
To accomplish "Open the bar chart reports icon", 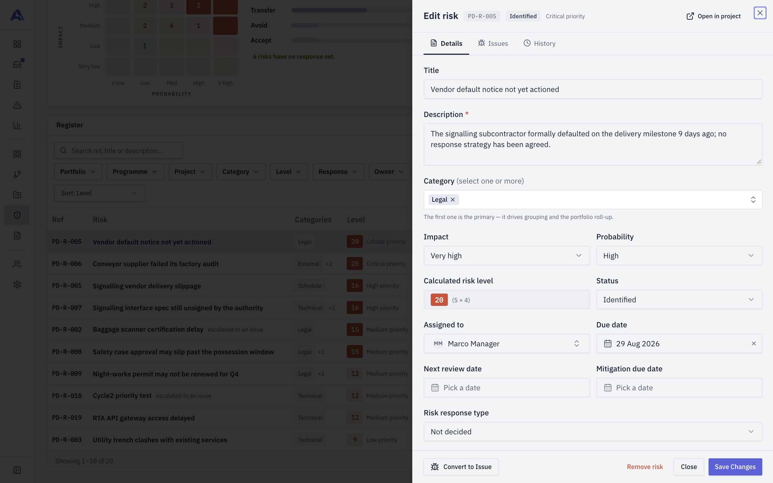I will click(x=17, y=126).
